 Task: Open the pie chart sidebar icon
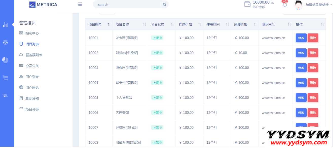coord(5,60)
